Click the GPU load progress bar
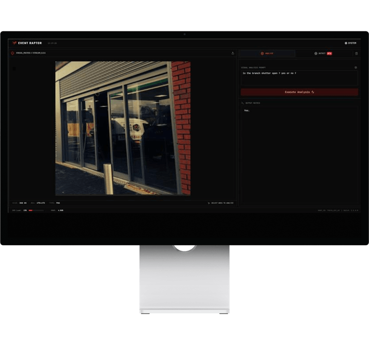Image resolution: width=369 pixels, height=345 pixels. coord(36,210)
